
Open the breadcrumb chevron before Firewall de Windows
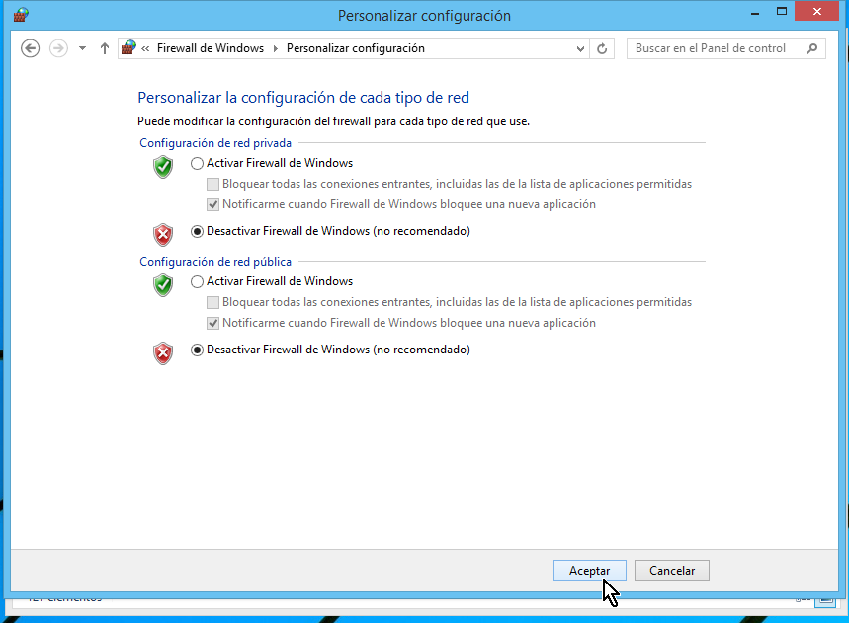pos(145,48)
